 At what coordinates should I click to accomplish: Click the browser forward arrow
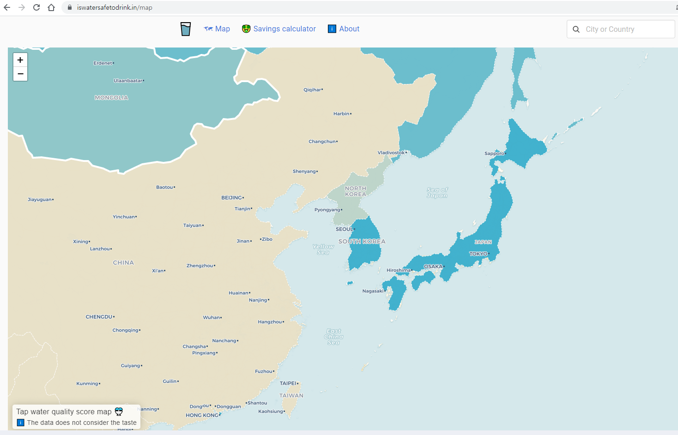coord(22,7)
